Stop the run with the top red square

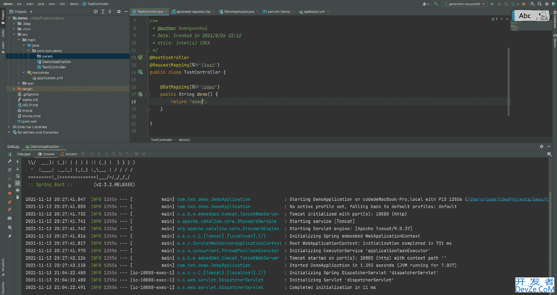[x=523, y=4]
